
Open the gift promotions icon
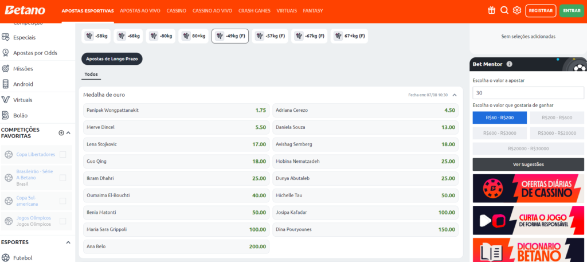[491, 10]
